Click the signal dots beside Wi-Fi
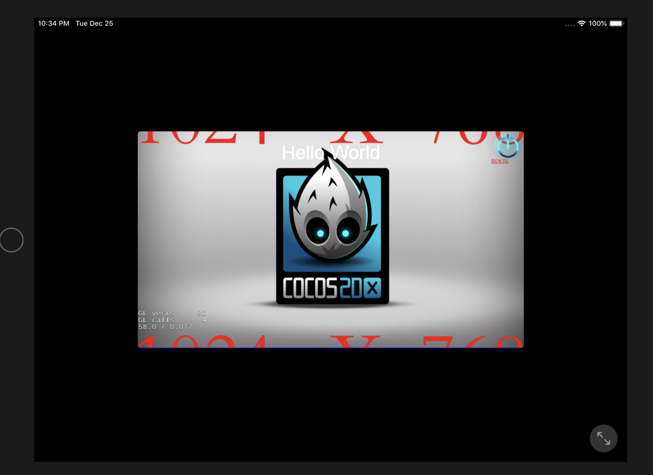This screenshot has width=653, height=475. click(x=570, y=25)
